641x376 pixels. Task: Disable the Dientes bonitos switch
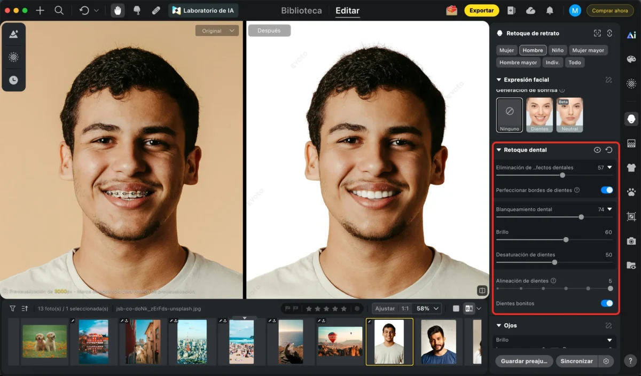tap(606, 303)
